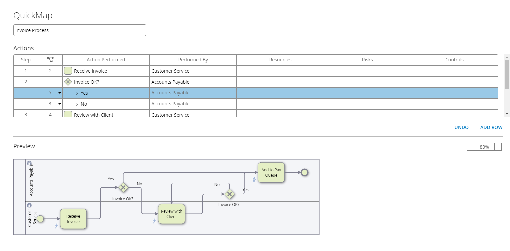Click the Undo link

pos(461,127)
